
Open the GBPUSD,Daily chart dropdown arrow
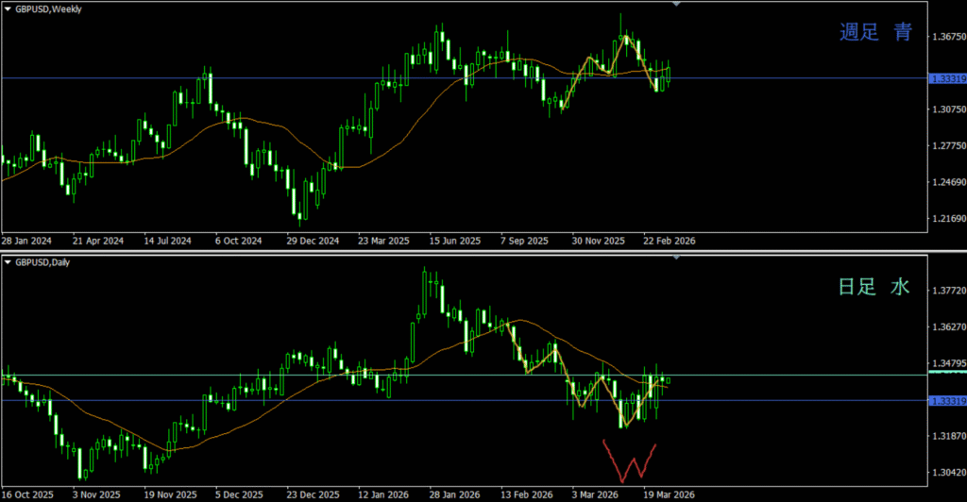[8, 261]
